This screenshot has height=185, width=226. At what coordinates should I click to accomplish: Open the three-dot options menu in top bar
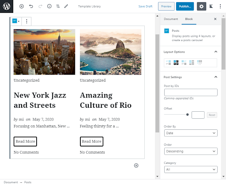click(x=220, y=6)
